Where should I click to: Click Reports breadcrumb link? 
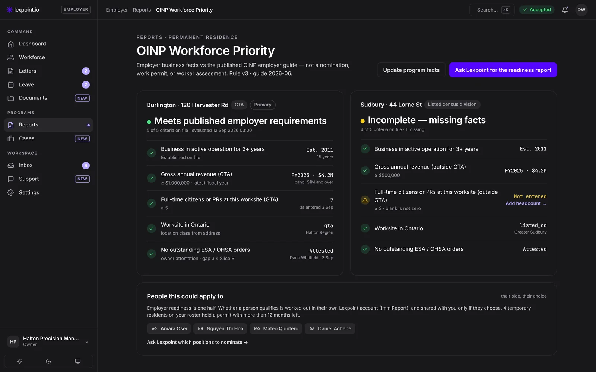142,10
